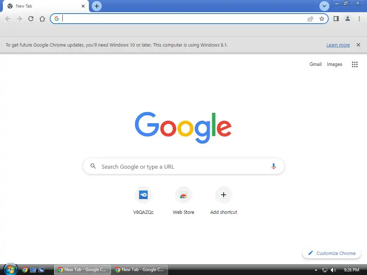
Task: Open the profile avatar menu
Action: click(x=348, y=19)
